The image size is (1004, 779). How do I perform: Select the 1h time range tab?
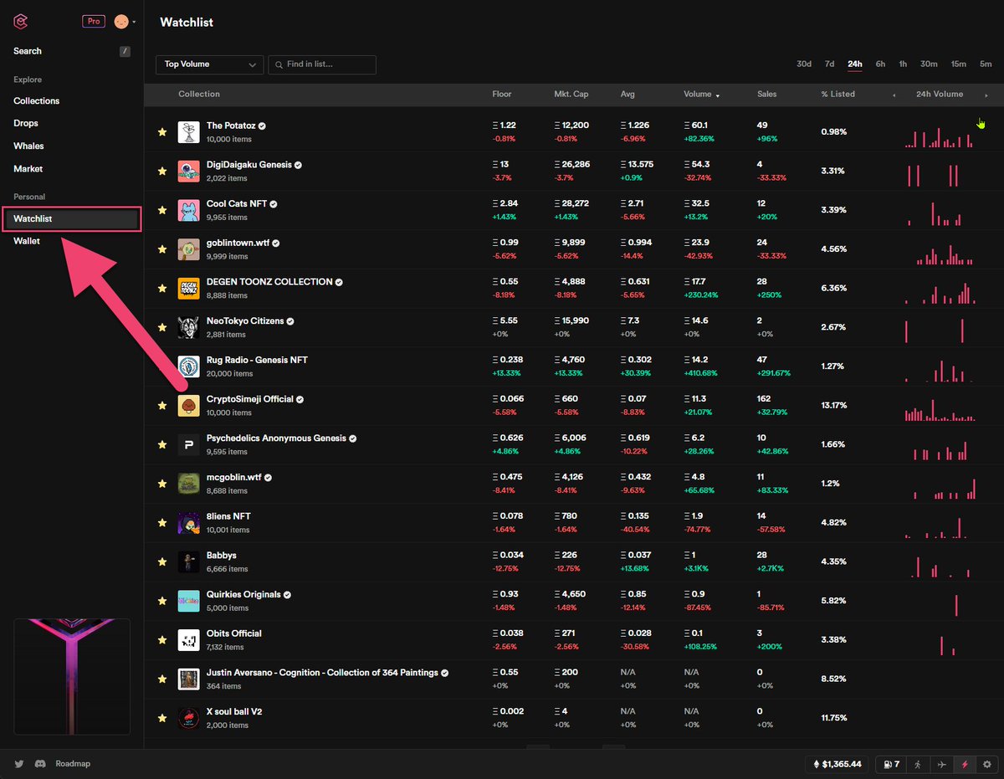(903, 64)
